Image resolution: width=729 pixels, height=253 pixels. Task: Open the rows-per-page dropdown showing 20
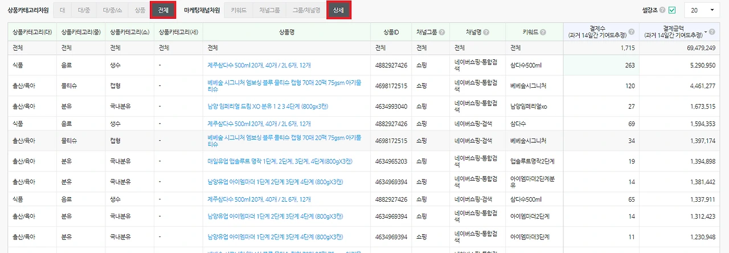pos(702,10)
